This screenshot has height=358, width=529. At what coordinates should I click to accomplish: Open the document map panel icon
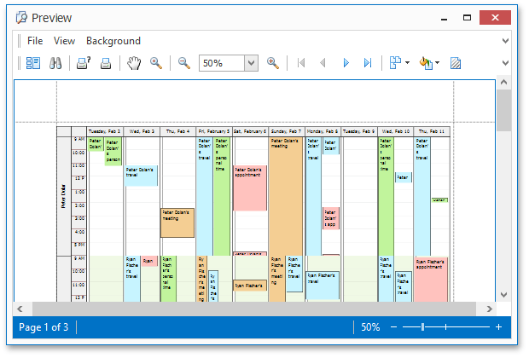pyautogui.click(x=33, y=63)
